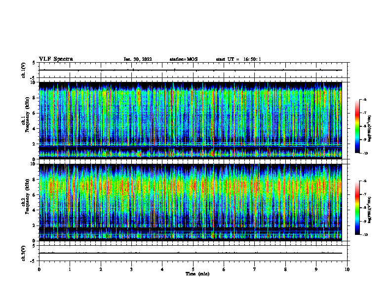Click the "-10" tick on ch.2 colorbar
391x302 pixels.
point(365,235)
